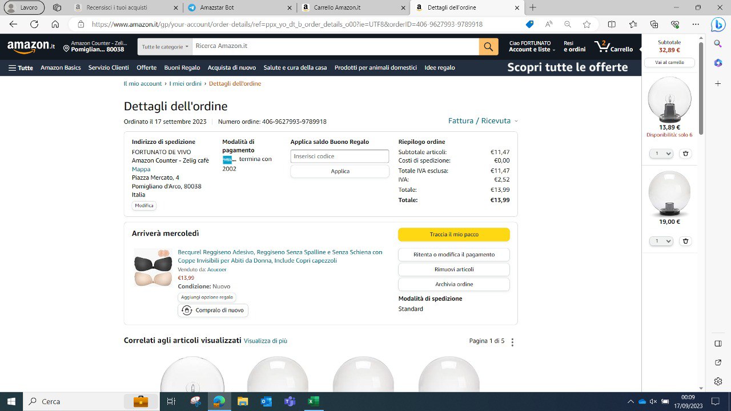Expand the Tutte le categorie search dropdown

pos(165,47)
